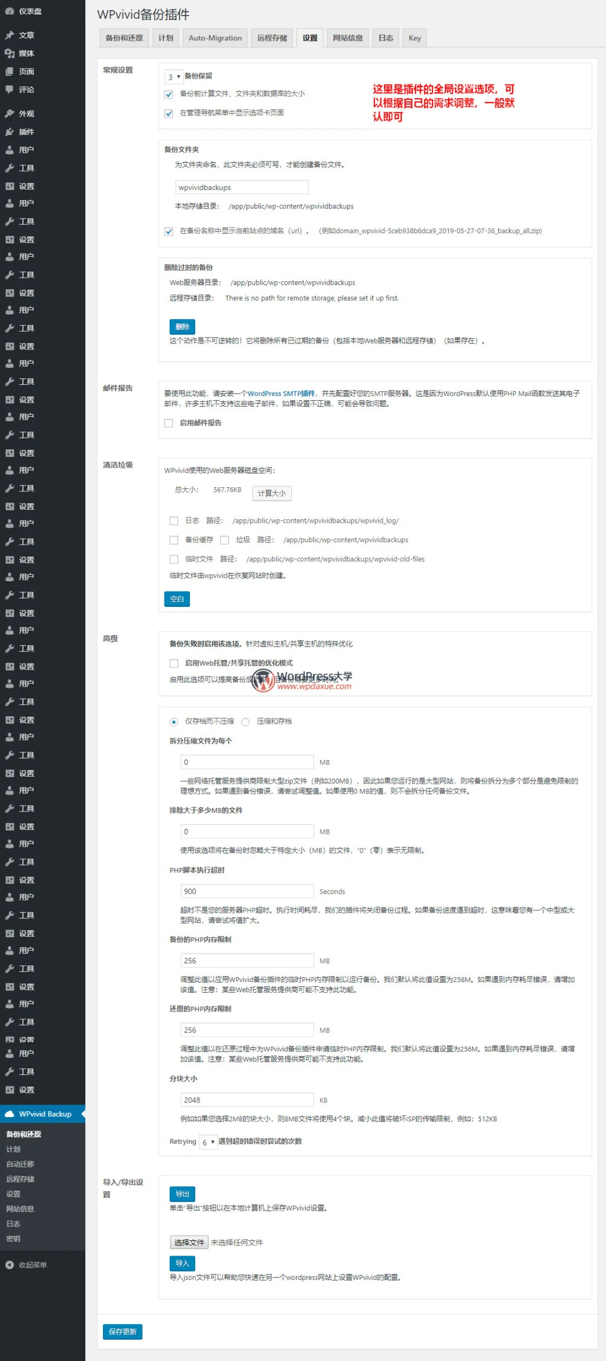
Task: Click the 文章 pushpin icon
Action: (9, 36)
